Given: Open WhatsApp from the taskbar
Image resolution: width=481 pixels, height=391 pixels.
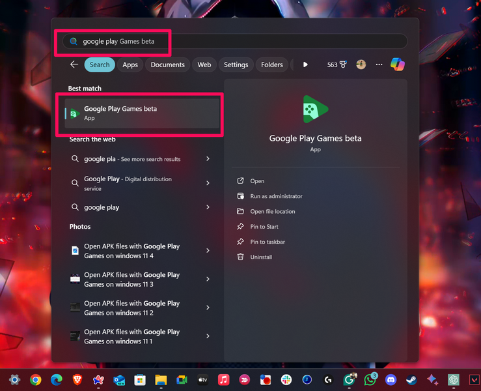Looking at the screenshot, I should 370,379.
